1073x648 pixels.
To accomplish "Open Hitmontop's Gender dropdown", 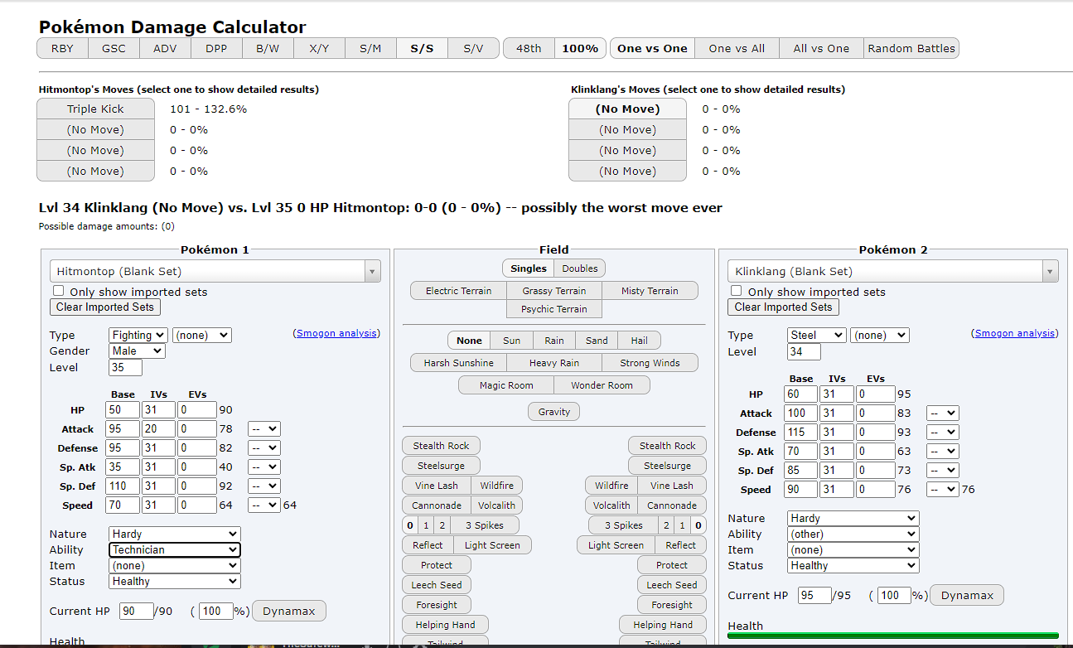I will click(137, 351).
